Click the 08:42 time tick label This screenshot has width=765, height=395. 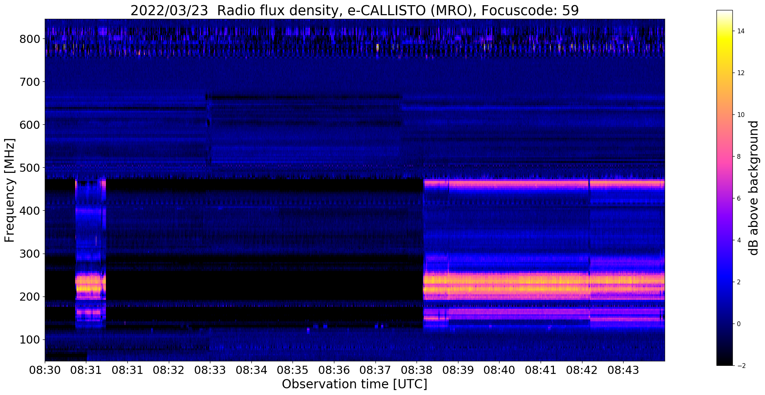click(582, 370)
